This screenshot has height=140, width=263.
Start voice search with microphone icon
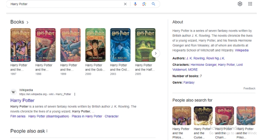135,4
